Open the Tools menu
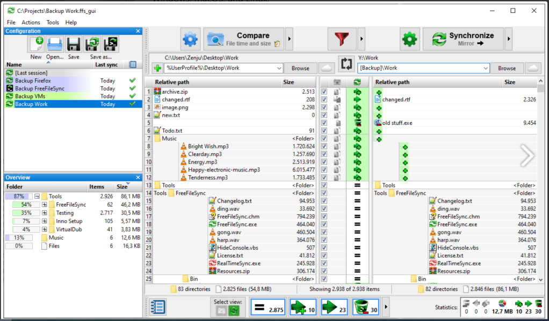This screenshot has height=321, width=549. [53, 23]
